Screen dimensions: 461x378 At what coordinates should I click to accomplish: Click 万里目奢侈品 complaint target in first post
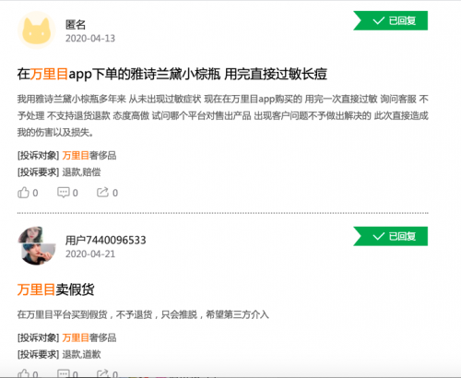pos(89,156)
